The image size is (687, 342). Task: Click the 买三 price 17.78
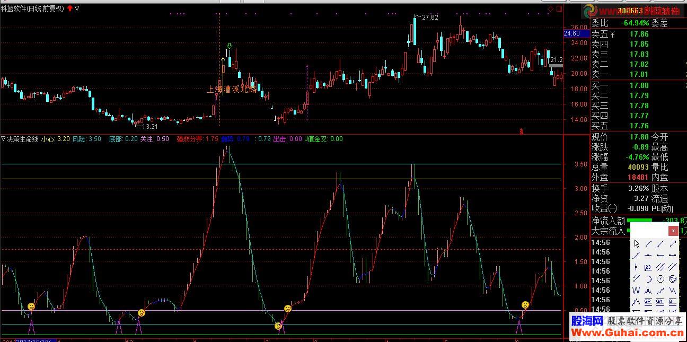click(639, 106)
